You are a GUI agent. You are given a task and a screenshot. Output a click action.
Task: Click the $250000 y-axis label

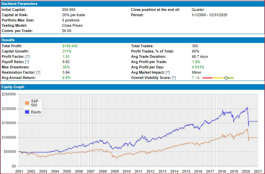pos(9,94)
